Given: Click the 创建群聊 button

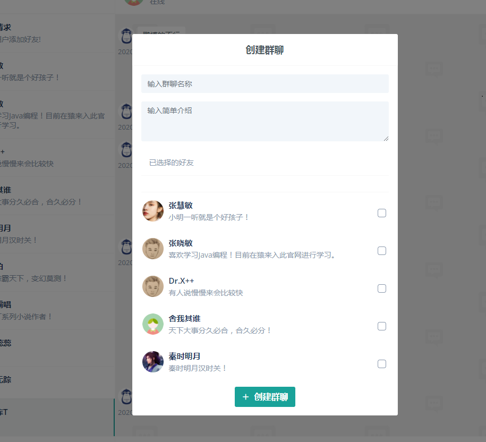Looking at the screenshot, I should 265,397.
